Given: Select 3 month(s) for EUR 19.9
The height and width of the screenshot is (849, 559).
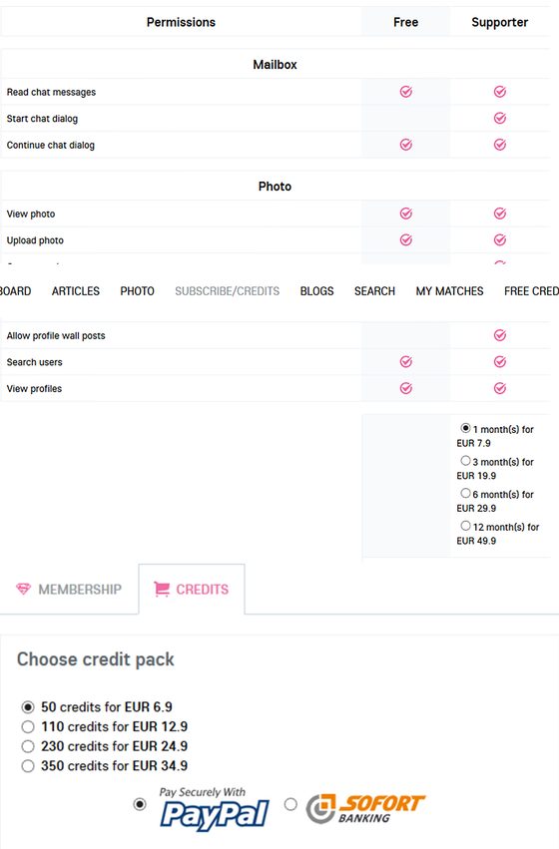Looking at the screenshot, I should click(x=465, y=461).
